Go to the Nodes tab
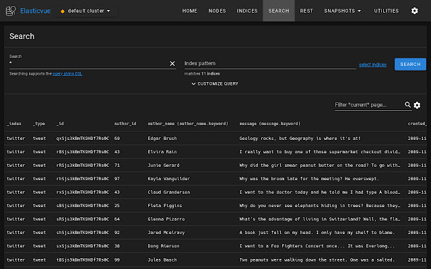This screenshot has width=431, height=269. pos(217,11)
